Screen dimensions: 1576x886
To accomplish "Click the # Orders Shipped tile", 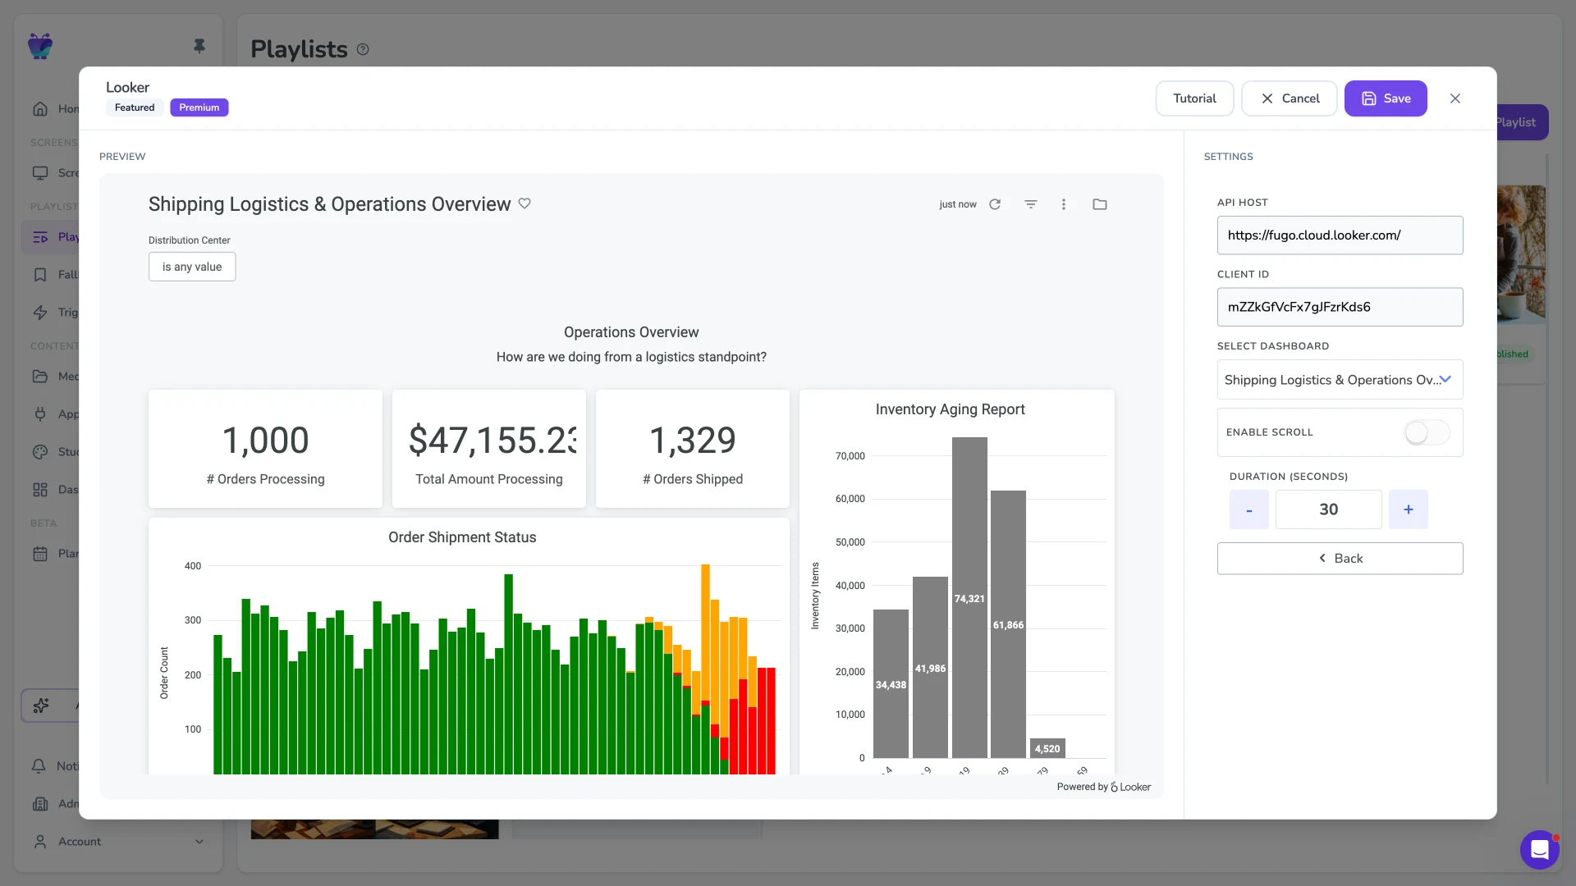I will pyautogui.click(x=693, y=449).
